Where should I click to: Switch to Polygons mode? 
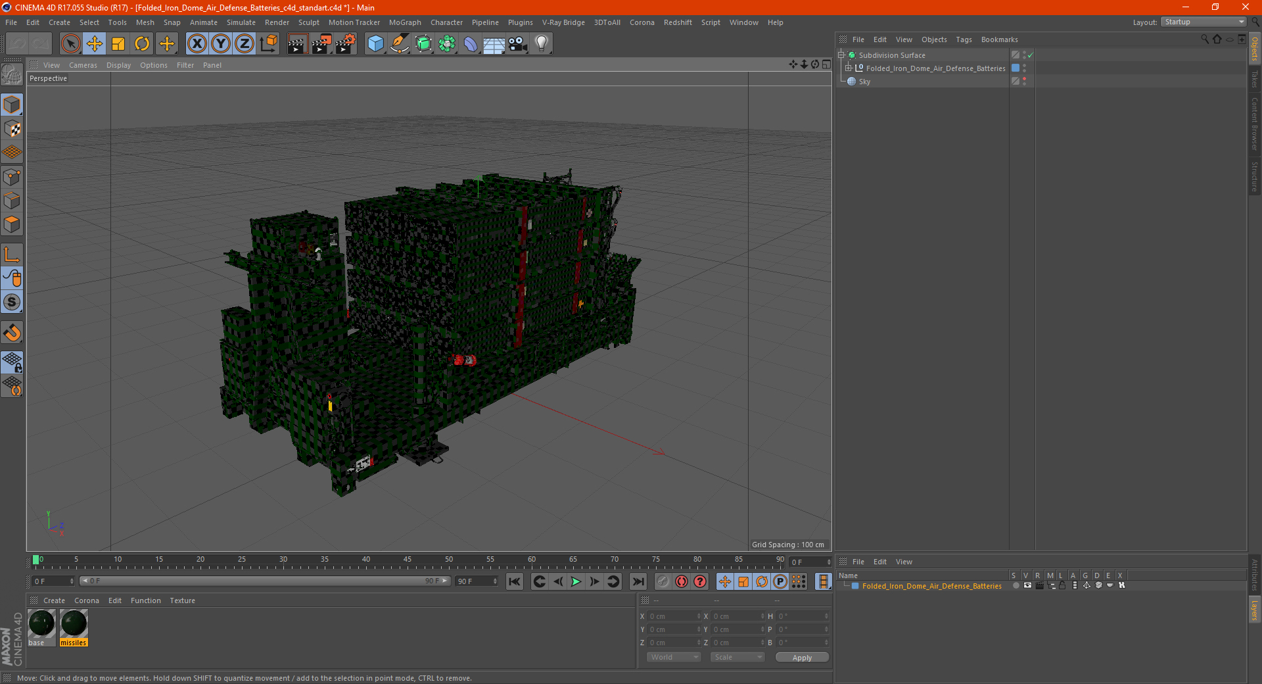pos(12,224)
